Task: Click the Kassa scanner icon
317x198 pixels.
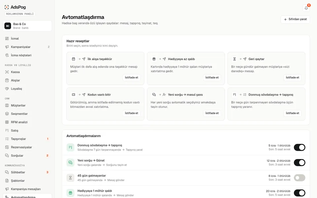Action: coord(7,72)
